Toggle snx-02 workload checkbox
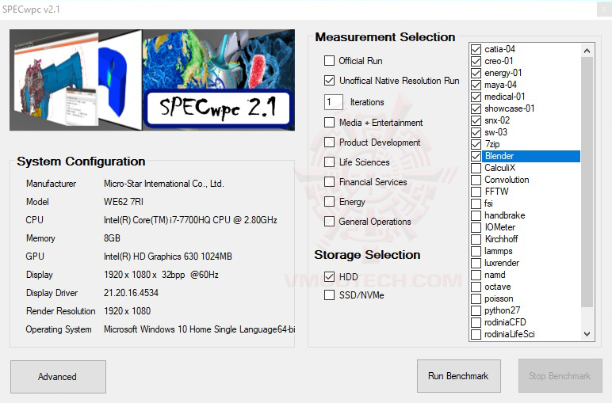The width and height of the screenshot is (612, 403). pos(476,120)
